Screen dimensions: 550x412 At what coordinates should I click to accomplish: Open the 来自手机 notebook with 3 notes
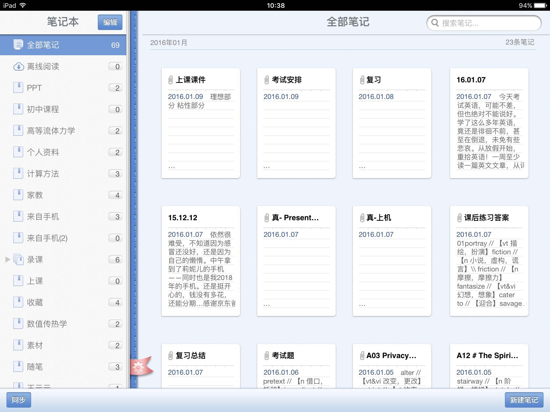[x=63, y=216]
